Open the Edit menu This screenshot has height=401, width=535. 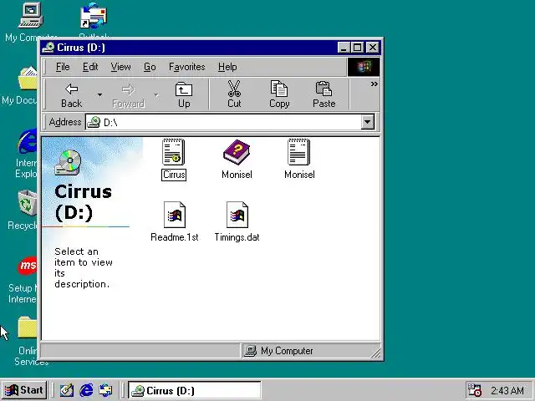tap(90, 67)
